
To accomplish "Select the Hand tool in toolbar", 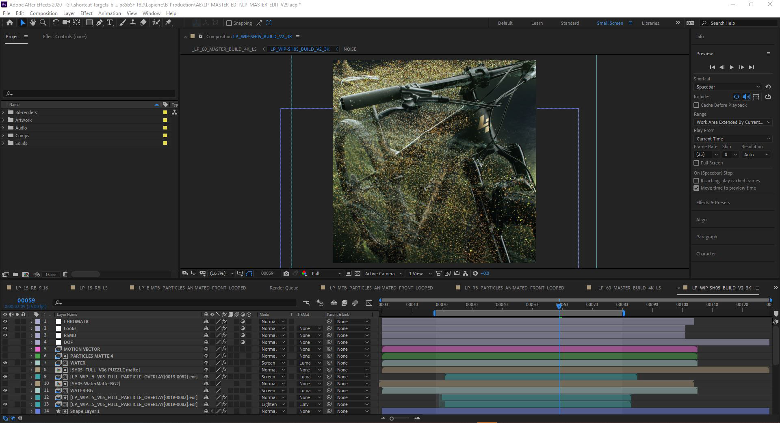I will point(32,23).
